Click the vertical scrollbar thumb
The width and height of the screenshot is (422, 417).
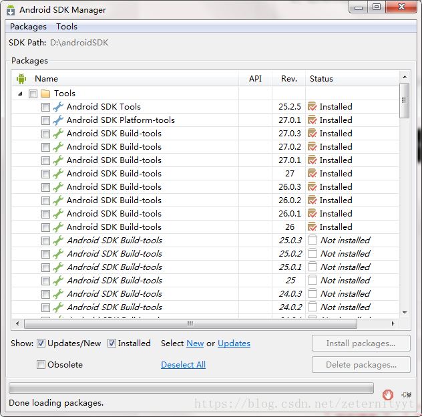coord(405,100)
